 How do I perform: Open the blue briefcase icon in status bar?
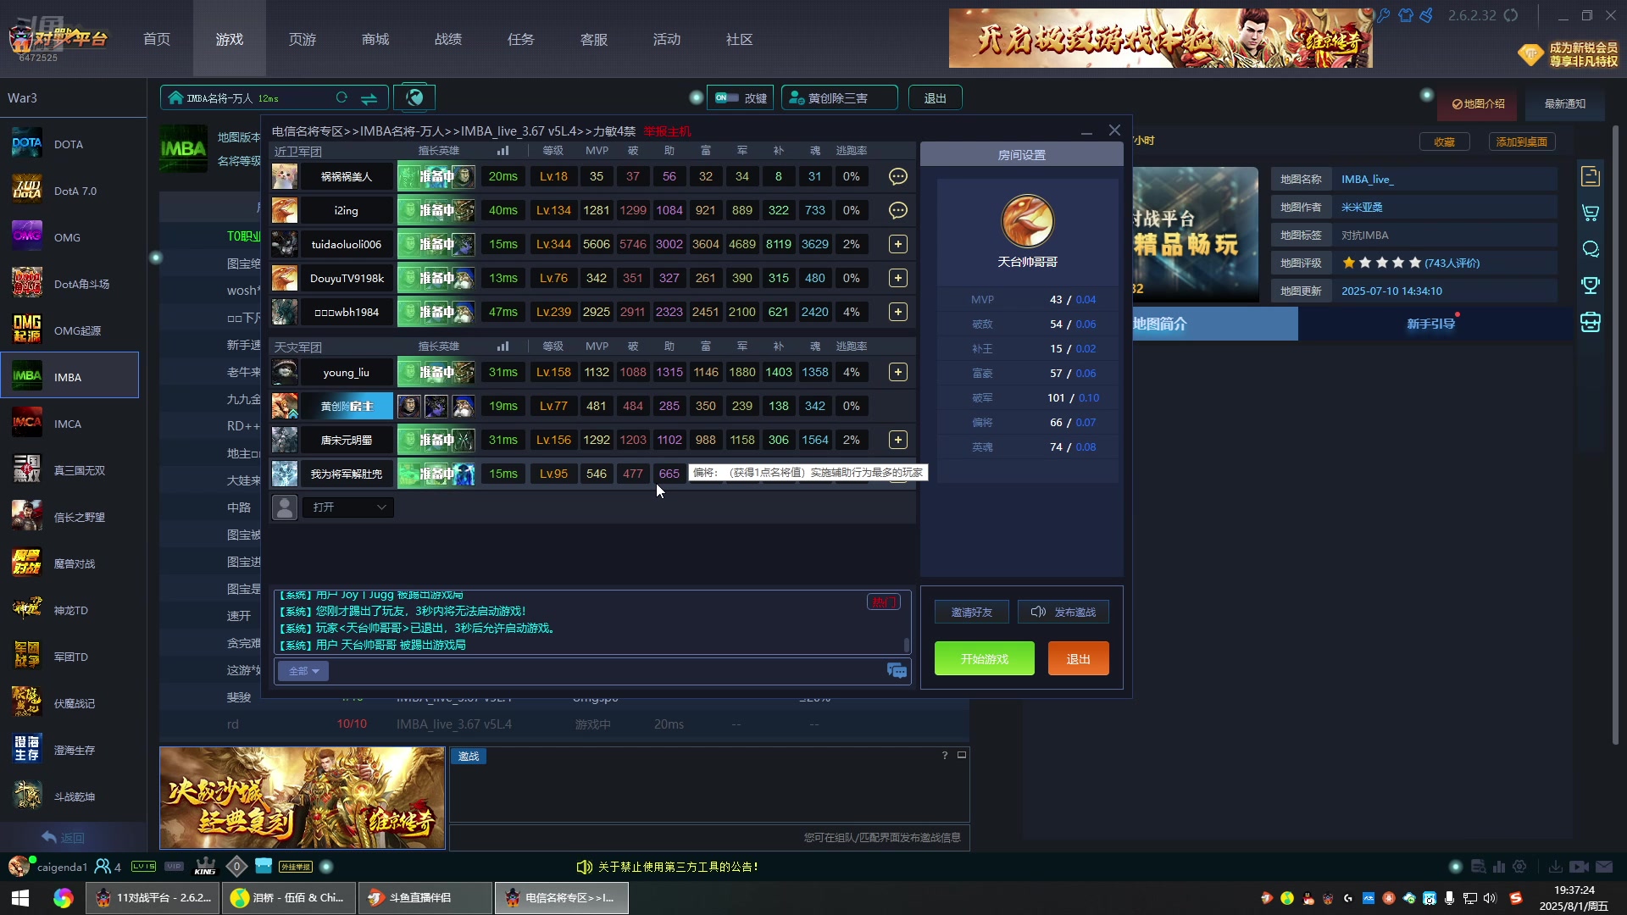point(264,866)
